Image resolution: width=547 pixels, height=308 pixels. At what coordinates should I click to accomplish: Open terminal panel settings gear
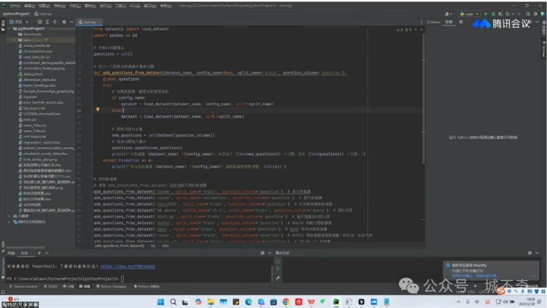262,253
